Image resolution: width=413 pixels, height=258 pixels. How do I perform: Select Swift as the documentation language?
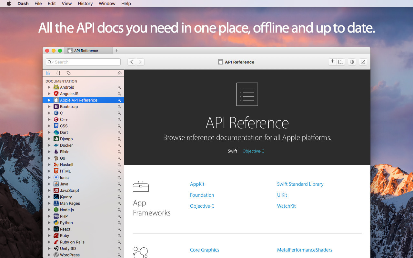tap(232, 151)
